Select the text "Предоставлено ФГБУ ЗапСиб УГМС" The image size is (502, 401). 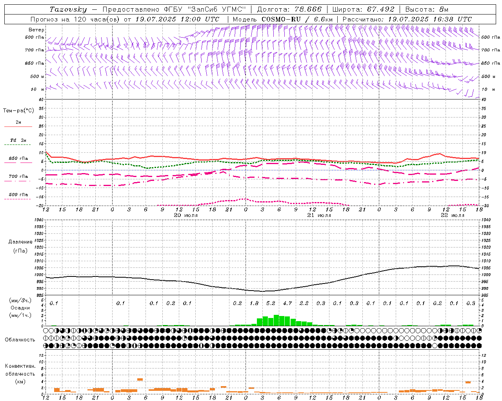pyautogui.click(x=174, y=9)
